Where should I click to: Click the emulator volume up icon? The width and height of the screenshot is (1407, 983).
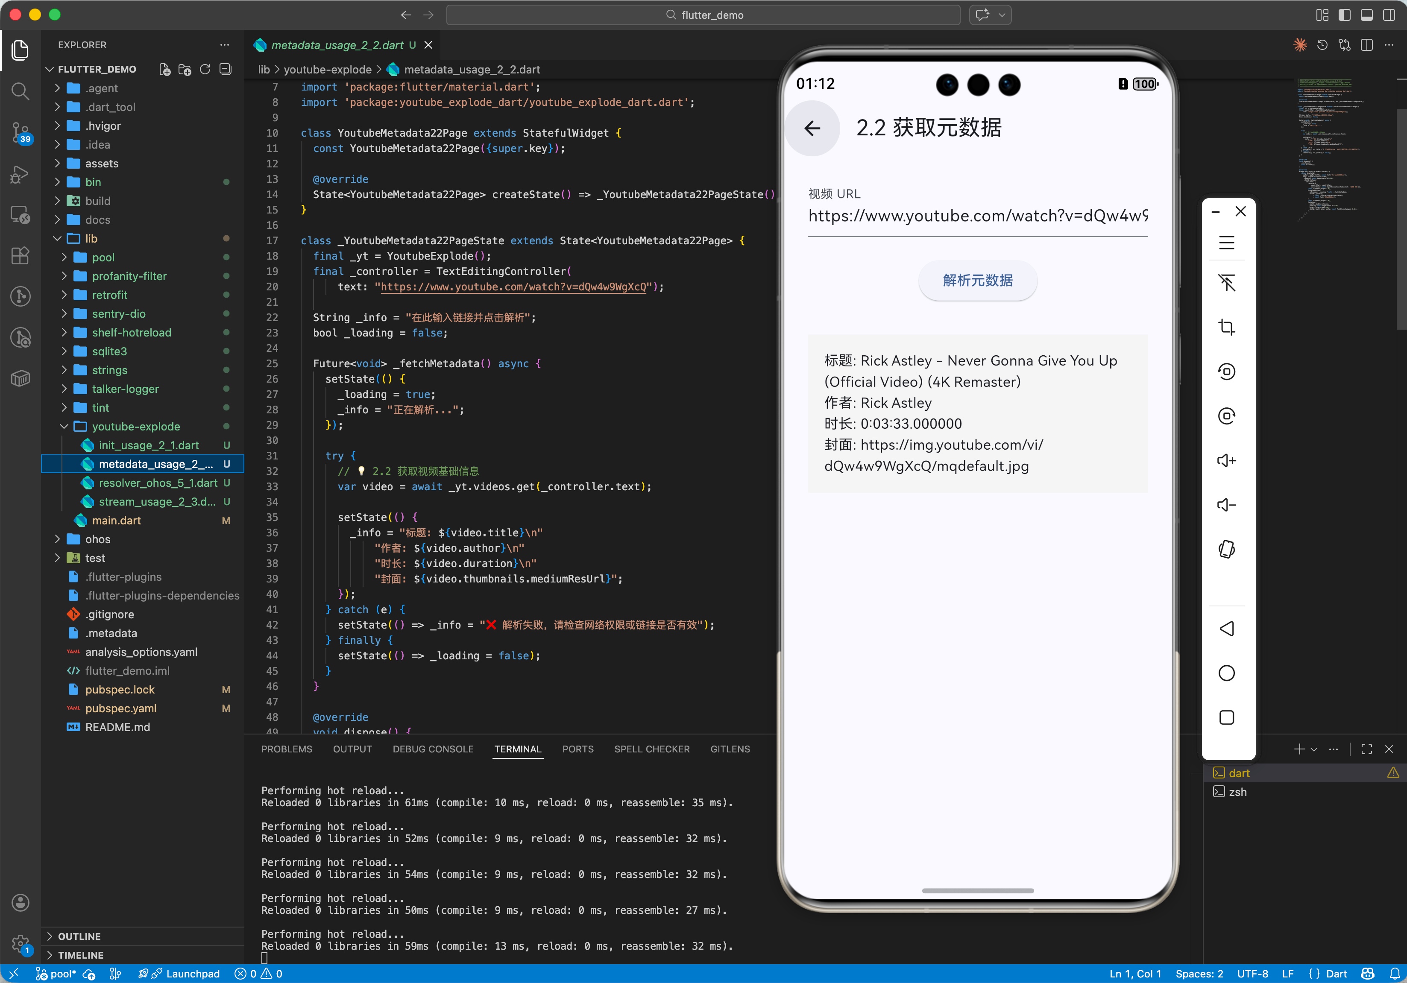pos(1226,461)
